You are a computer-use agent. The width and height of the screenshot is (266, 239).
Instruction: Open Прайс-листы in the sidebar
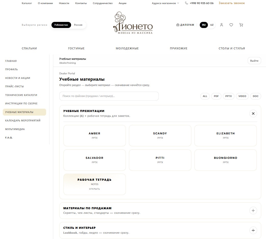pyautogui.click(x=15, y=87)
